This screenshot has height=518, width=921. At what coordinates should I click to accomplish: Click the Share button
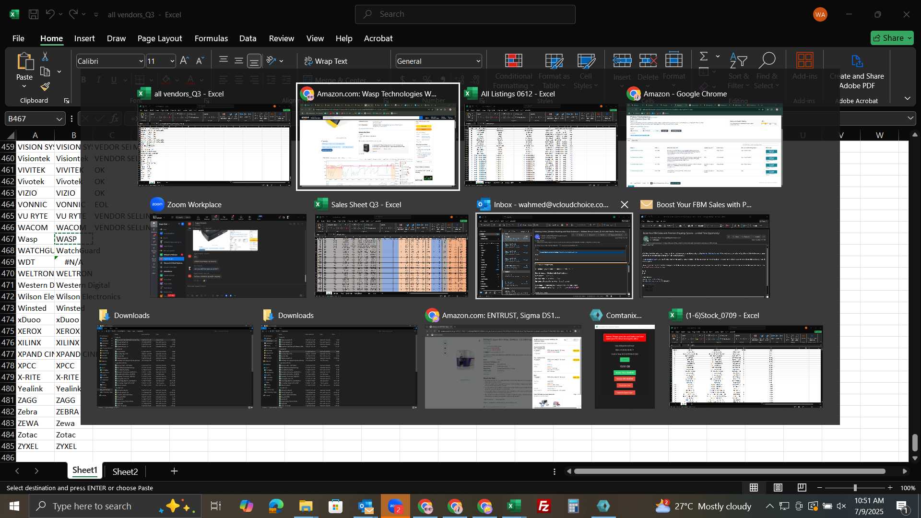(x=892, y=38)
